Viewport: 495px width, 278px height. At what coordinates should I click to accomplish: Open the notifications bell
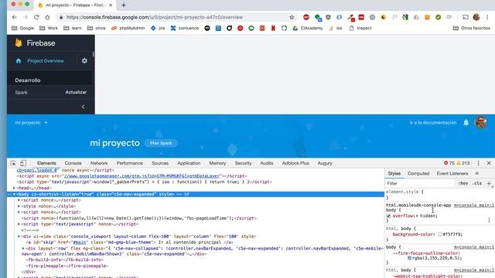tap(466, 123)
